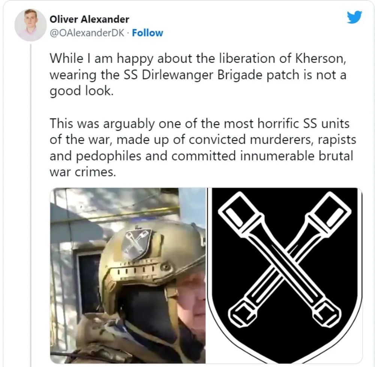Open the crossed grenades emblem image
Screen dimensions: 375x367
[x=285, y=275]
